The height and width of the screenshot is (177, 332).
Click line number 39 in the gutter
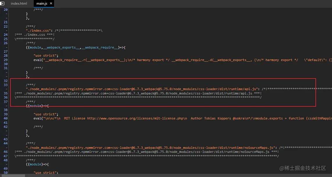[x=6, y=114]
